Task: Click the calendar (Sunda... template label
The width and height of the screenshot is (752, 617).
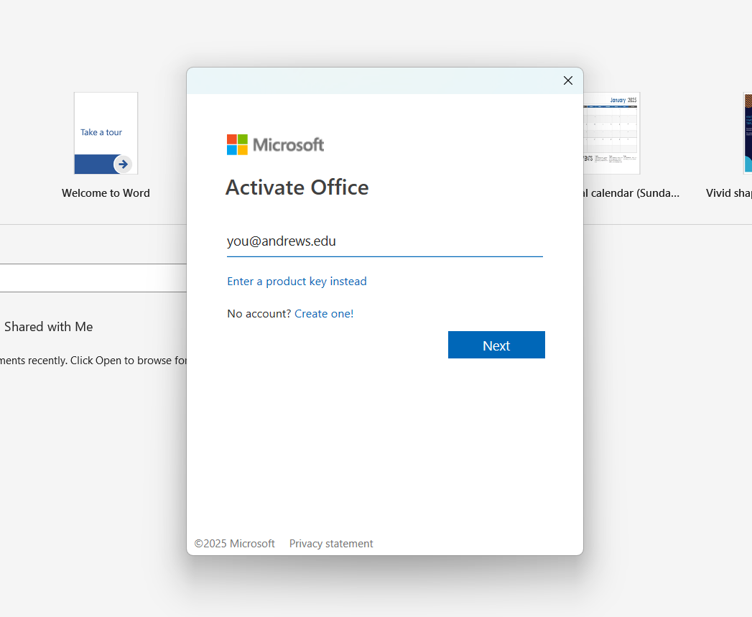Action: [x=631, y=193]
